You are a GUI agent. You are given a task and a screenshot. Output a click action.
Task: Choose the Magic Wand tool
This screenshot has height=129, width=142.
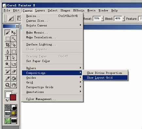coord(14,39)
